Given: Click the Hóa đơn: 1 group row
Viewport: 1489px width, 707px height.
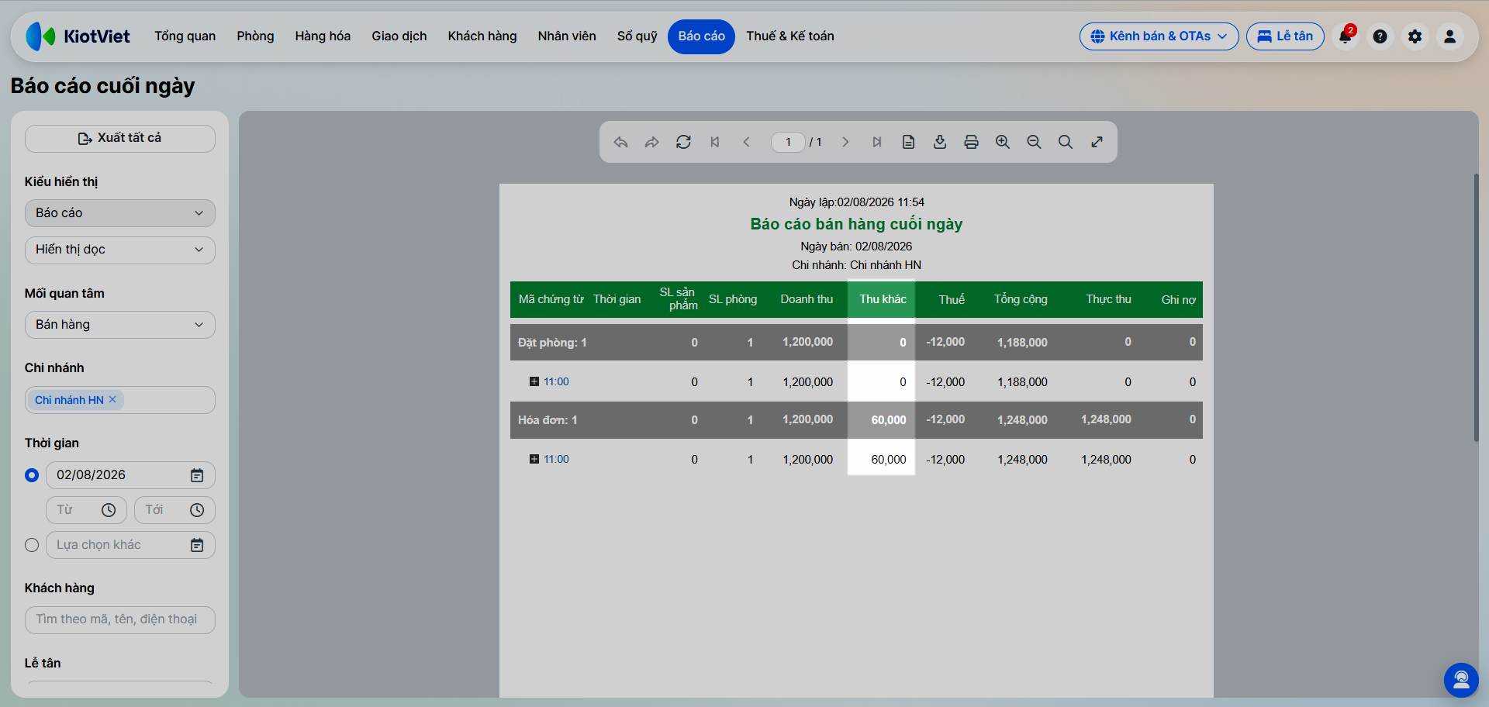Looking at the screenshot, I should click(856, 419).
